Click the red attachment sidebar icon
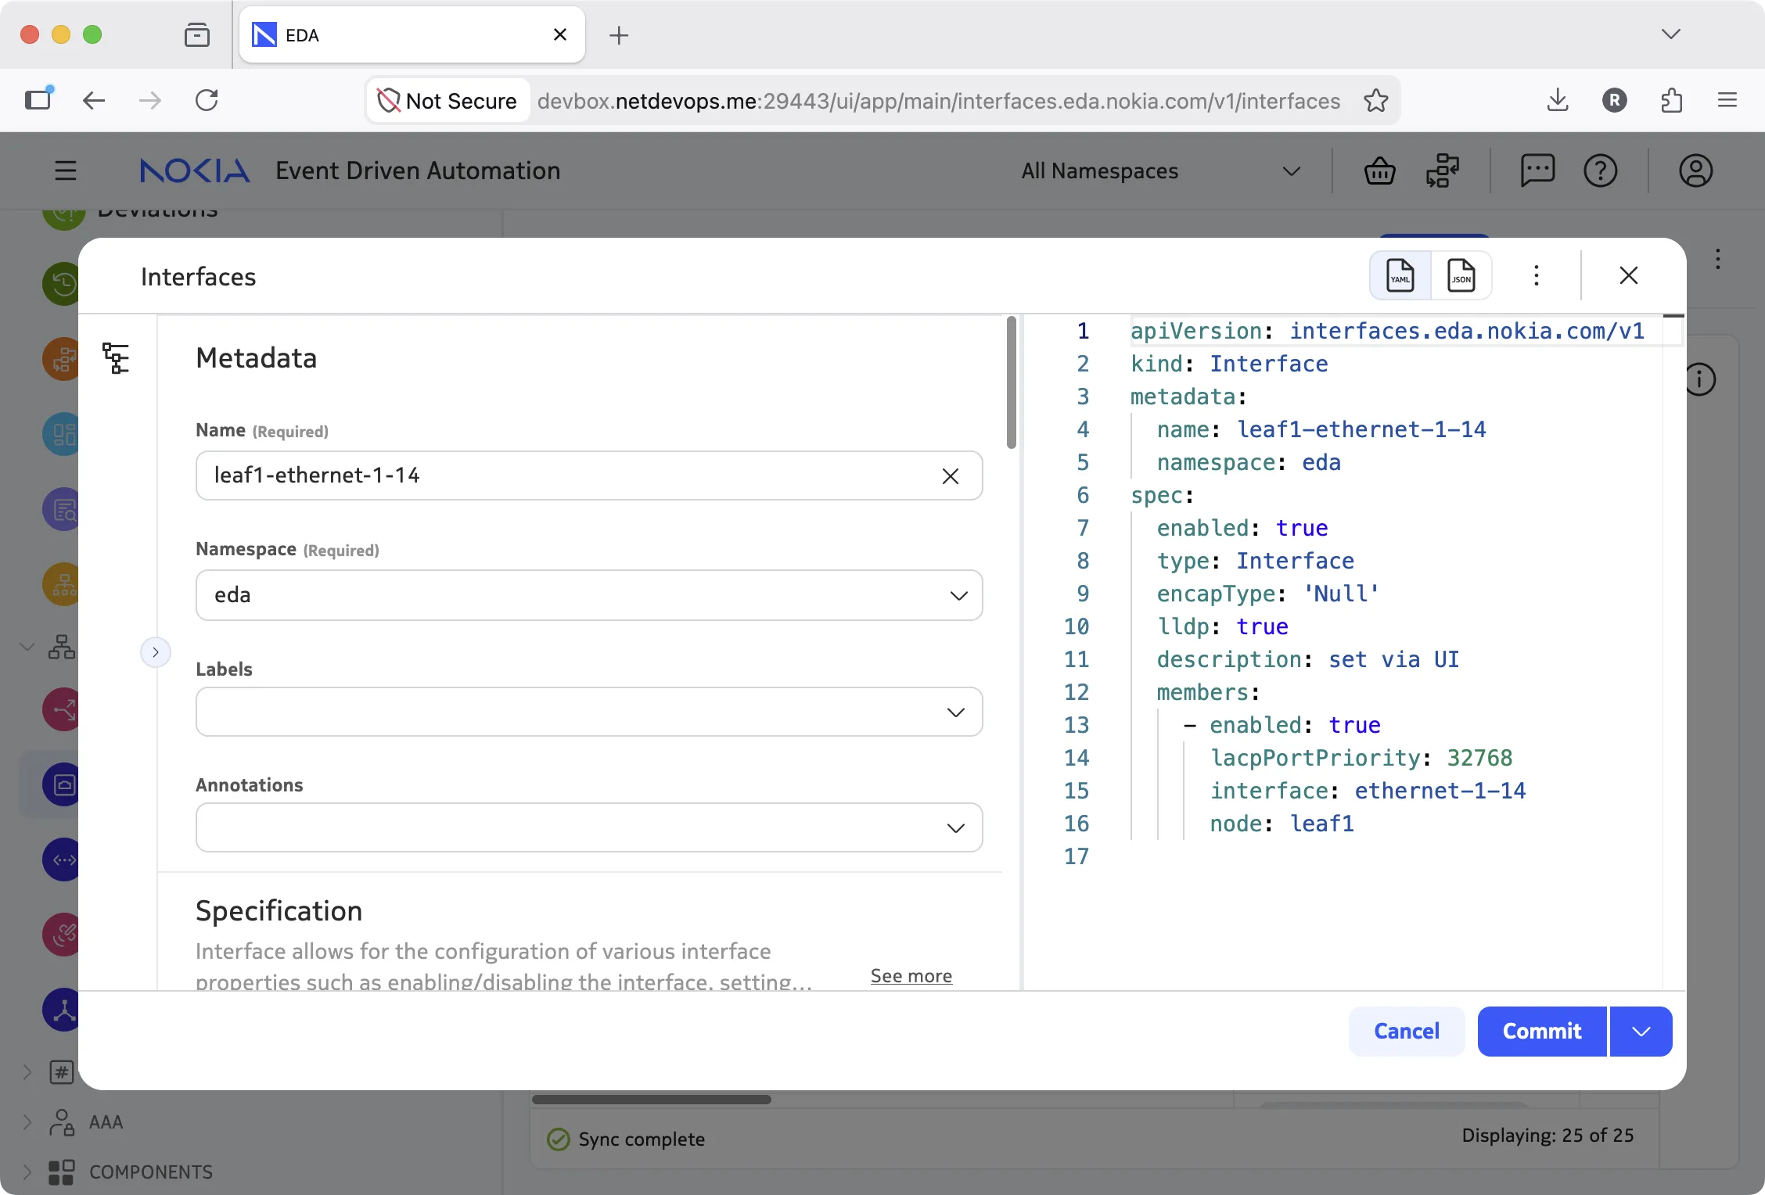 point(61,935)
